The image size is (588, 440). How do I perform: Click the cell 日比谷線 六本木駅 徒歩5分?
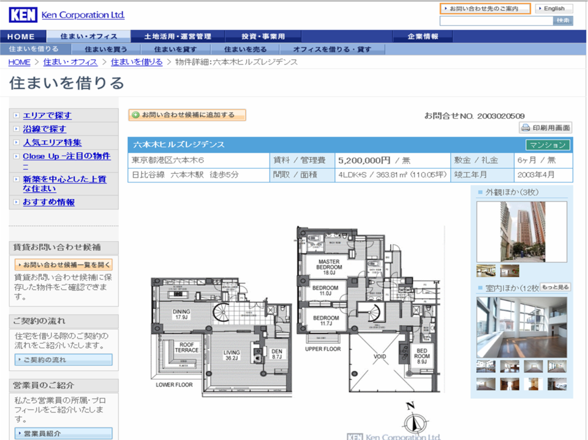(198, 174)
